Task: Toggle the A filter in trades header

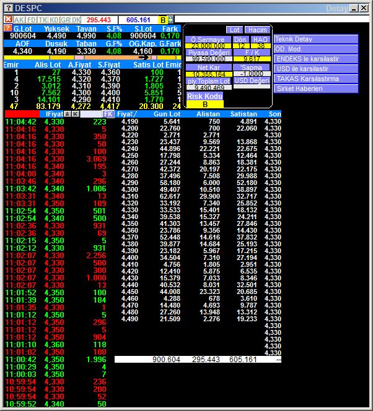Action: 68,115
